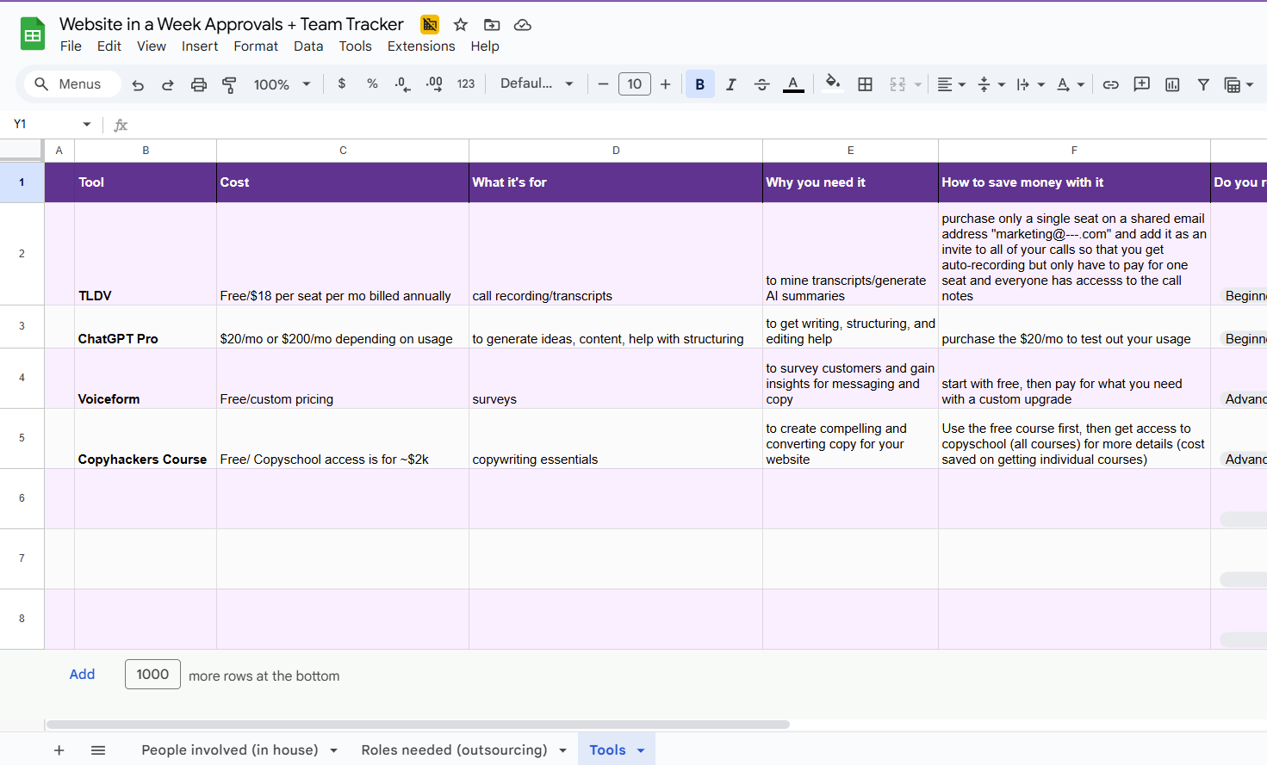
Task: Click Decrease decimal places icon
Action: (402, 83)
